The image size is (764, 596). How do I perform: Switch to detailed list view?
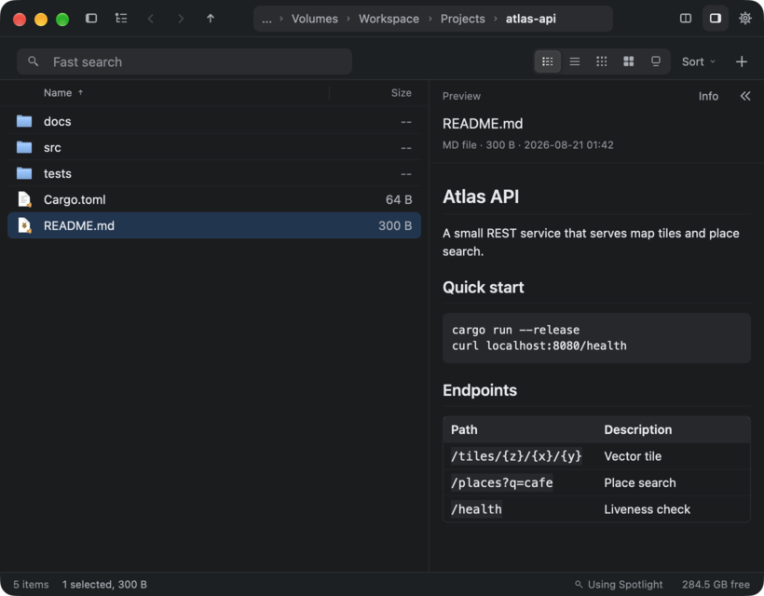coord(548,61)
